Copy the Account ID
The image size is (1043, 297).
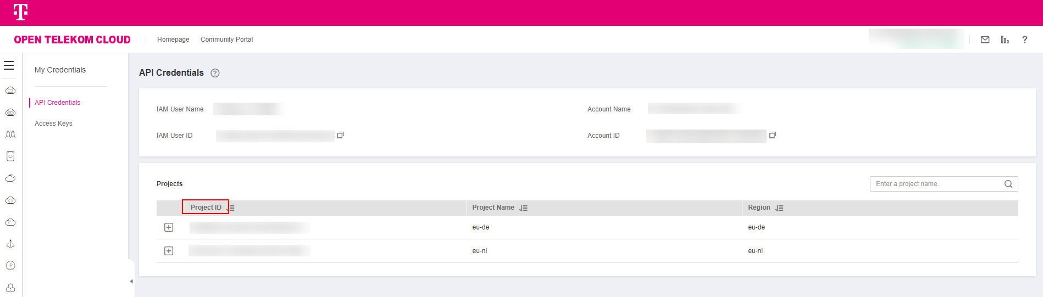point(773,135)
